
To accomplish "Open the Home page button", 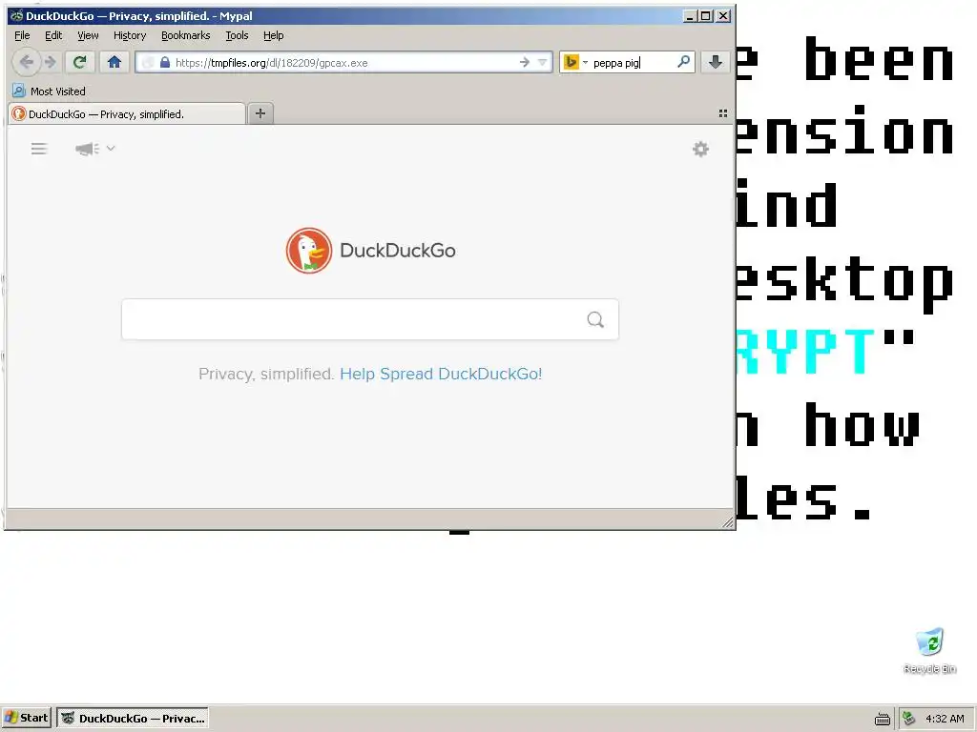I will [114, 62].
